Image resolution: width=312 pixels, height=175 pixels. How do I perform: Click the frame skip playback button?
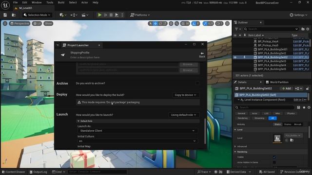click(105, 15)
